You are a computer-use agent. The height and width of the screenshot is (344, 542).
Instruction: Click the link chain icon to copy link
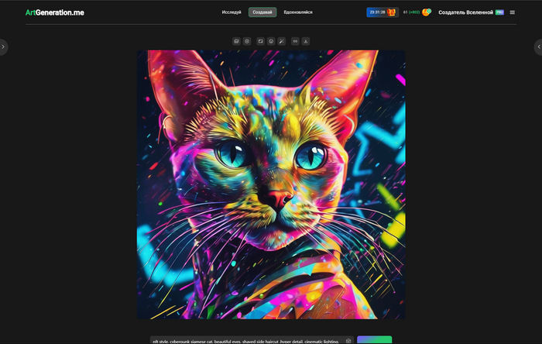click(295, 42)
